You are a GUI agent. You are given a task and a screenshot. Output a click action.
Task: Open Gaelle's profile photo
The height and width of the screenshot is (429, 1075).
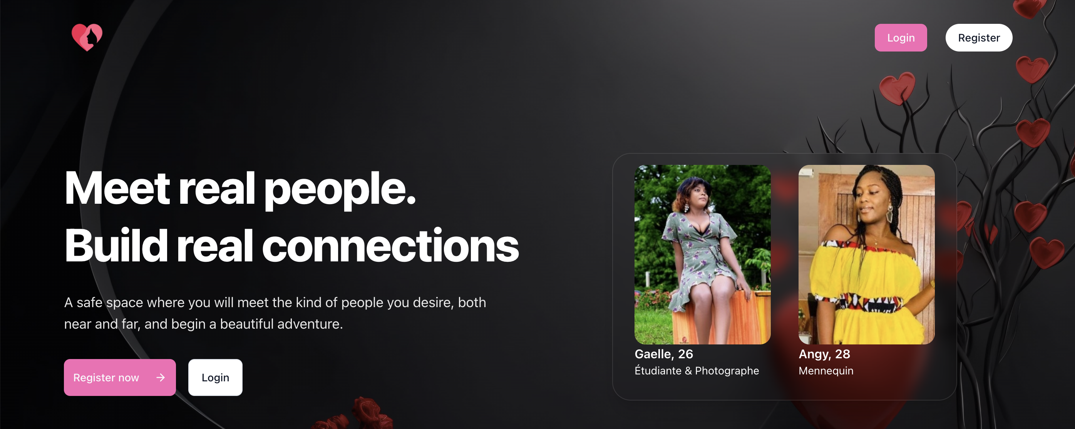702,254
